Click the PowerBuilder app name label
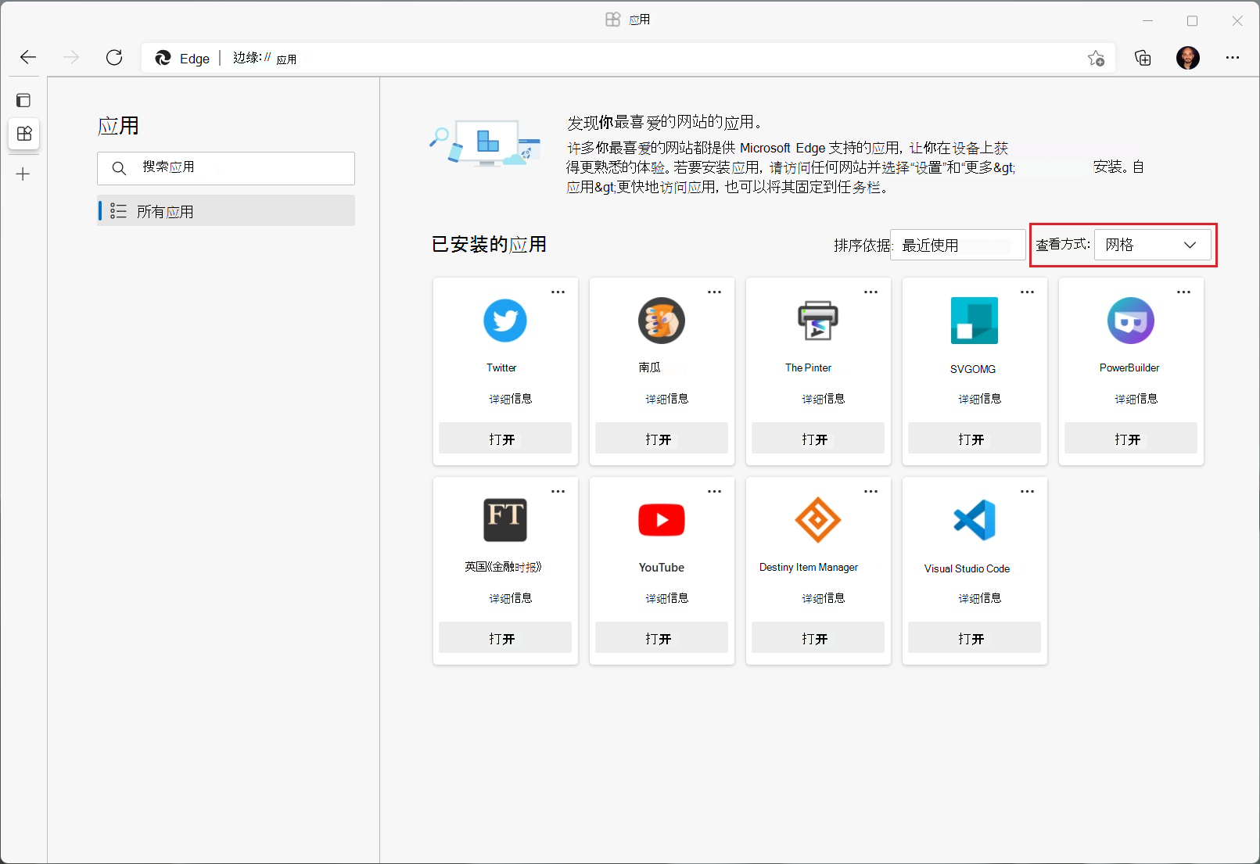Image resolution: width=1260 pixels, height=864 pixels. pos(1129,367)
